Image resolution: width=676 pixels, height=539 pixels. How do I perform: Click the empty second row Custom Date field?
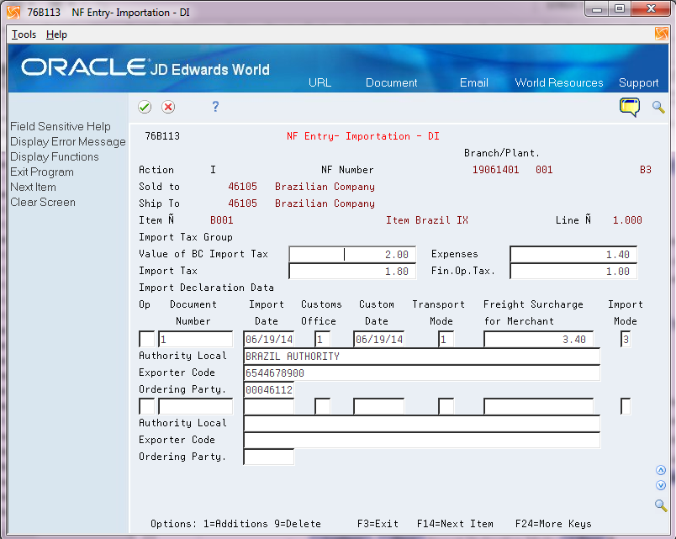(x=378, y=406)
